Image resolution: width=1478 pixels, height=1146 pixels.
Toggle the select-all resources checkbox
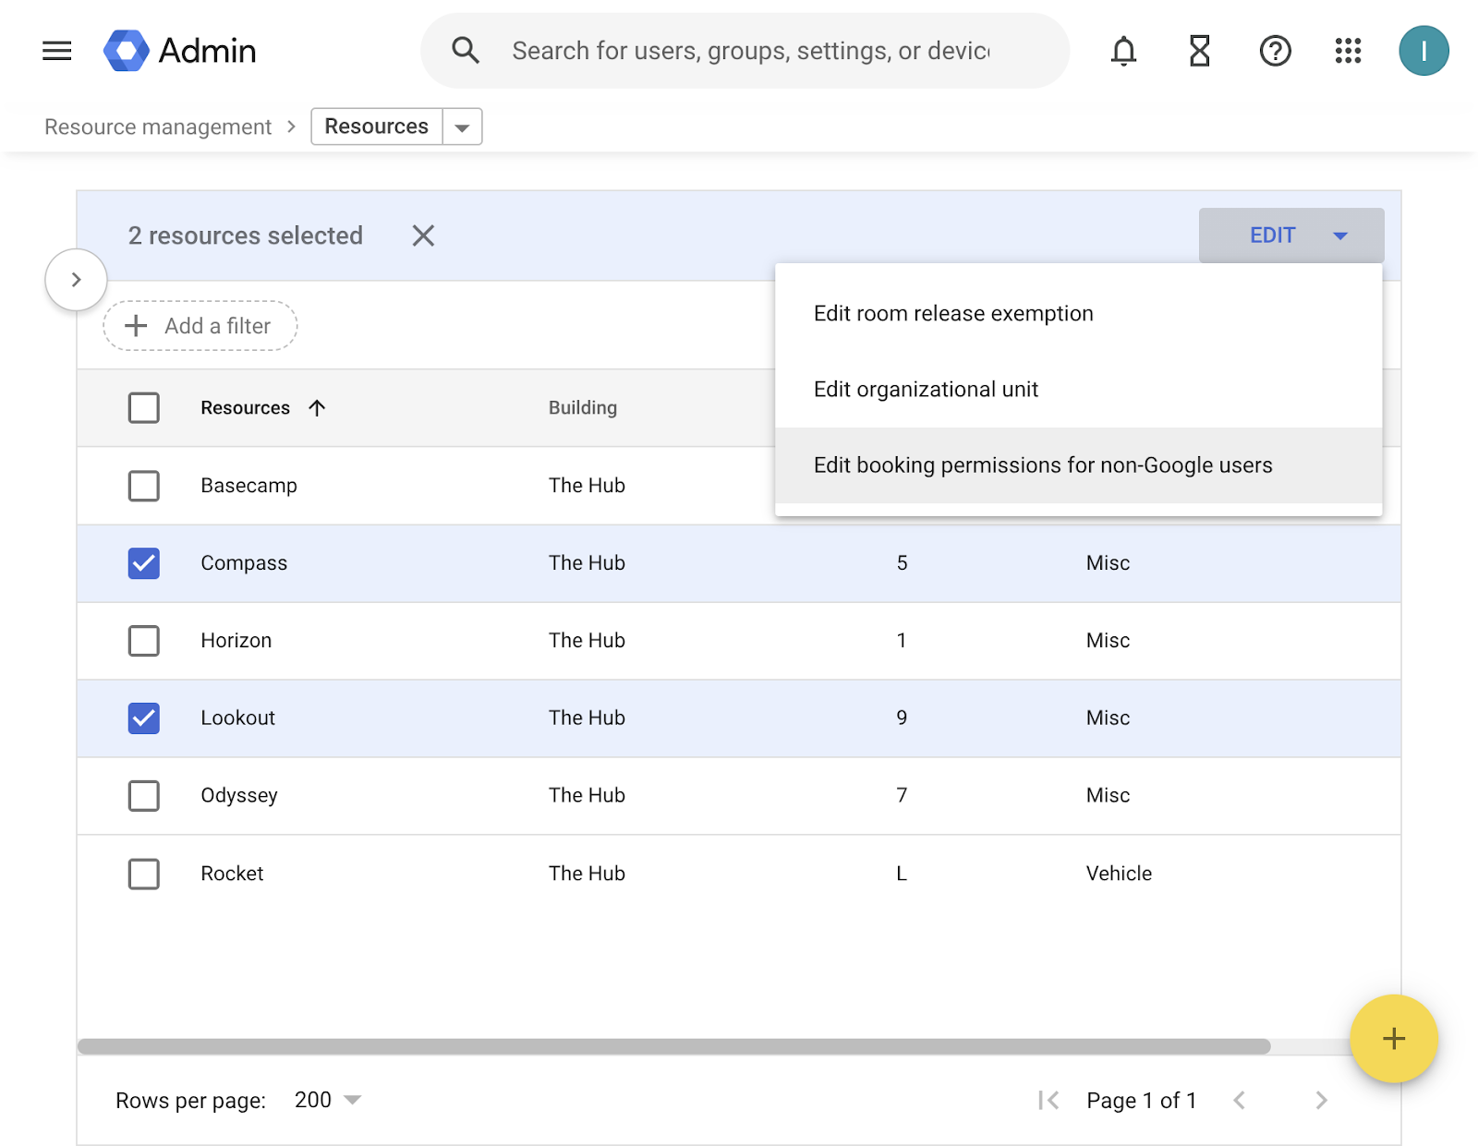(144, 408)
